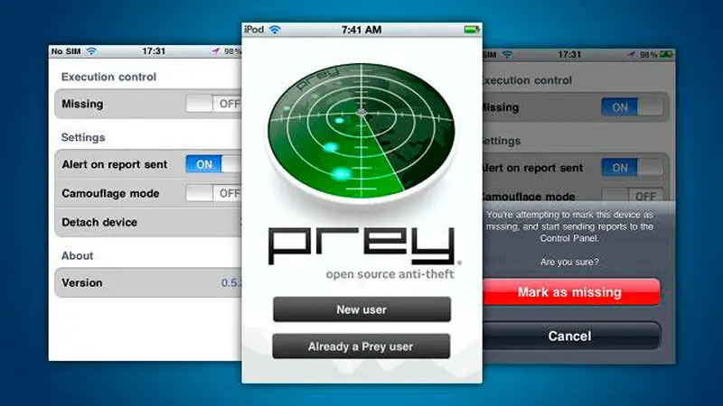Click 'iPod' label in center status bar

click(254, 30)
